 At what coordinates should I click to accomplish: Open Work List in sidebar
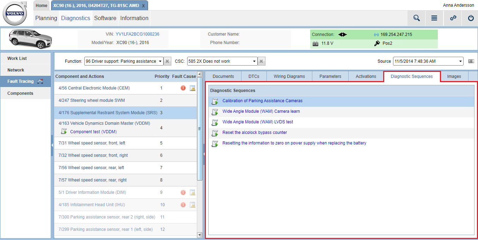26,59
